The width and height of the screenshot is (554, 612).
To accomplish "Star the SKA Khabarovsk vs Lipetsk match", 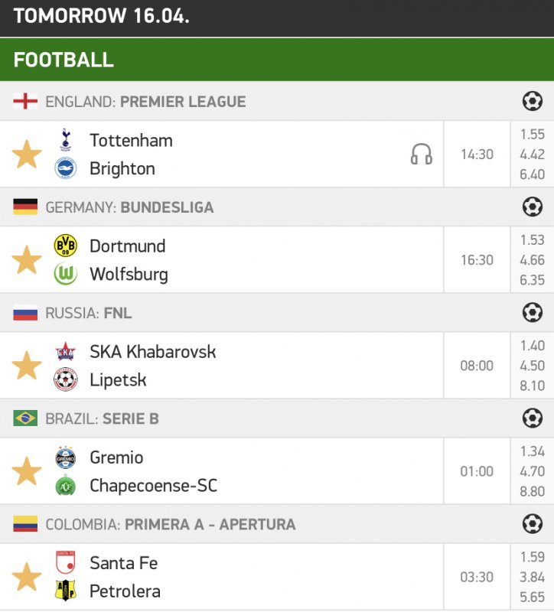I will (27, 366).
